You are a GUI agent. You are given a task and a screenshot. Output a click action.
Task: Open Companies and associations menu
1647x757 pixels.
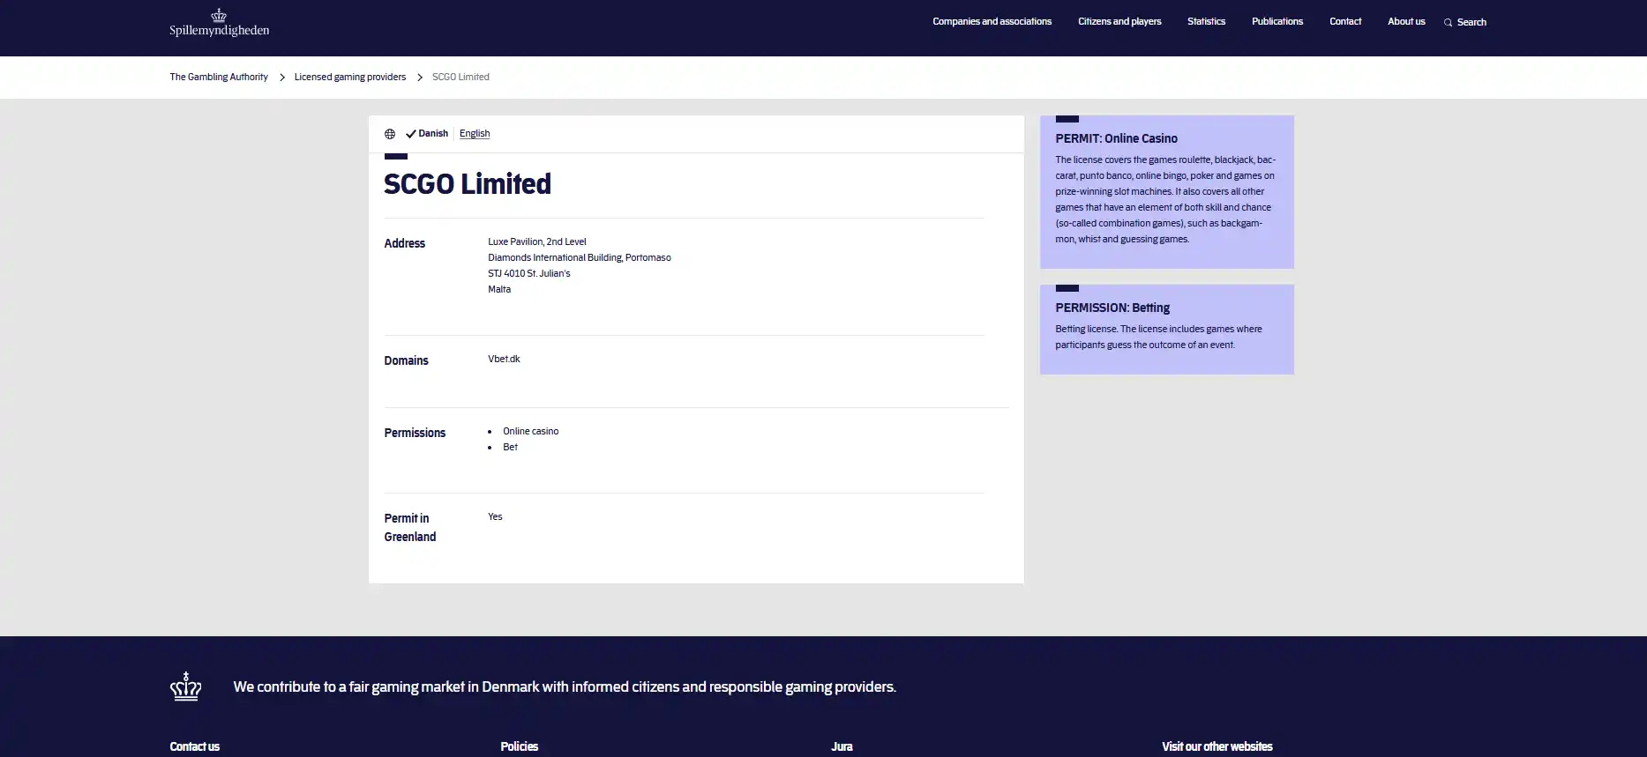[992, 21]
